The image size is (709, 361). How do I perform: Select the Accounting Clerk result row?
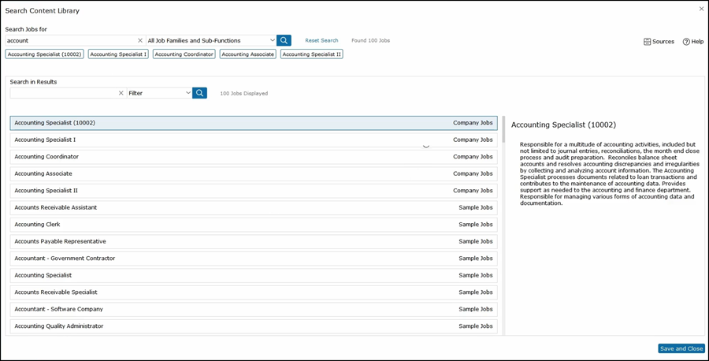tap(253, 225)
